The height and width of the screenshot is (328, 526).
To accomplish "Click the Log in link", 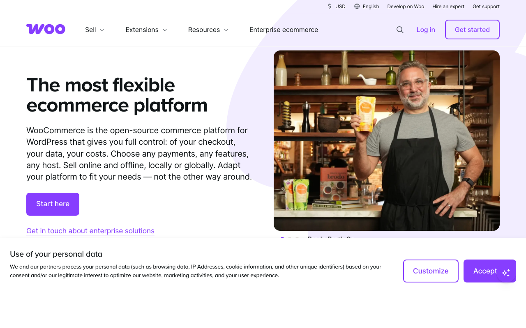I will point(425,30).
